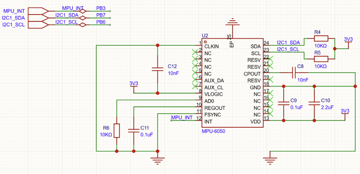Click the MPU_INT net label at pin 12

(x=182, y=118)
